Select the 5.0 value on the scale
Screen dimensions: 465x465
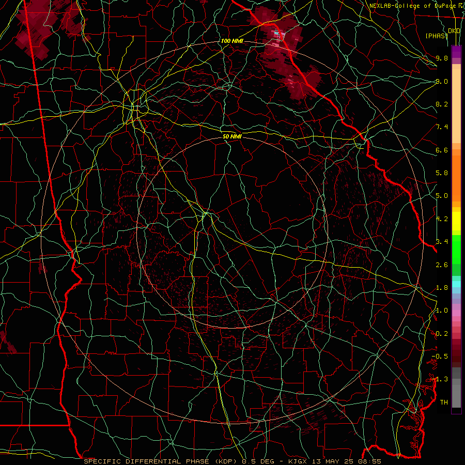click(442, 196)
